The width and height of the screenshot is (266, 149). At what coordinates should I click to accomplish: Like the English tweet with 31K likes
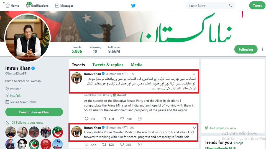tap(122, 144)
